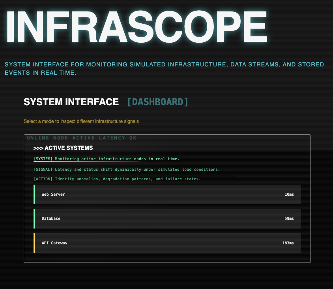The image size is (333, 289).
Task: Click the >>> ACTIVE SYSTEMS panel heading
Action: point(63,148)
